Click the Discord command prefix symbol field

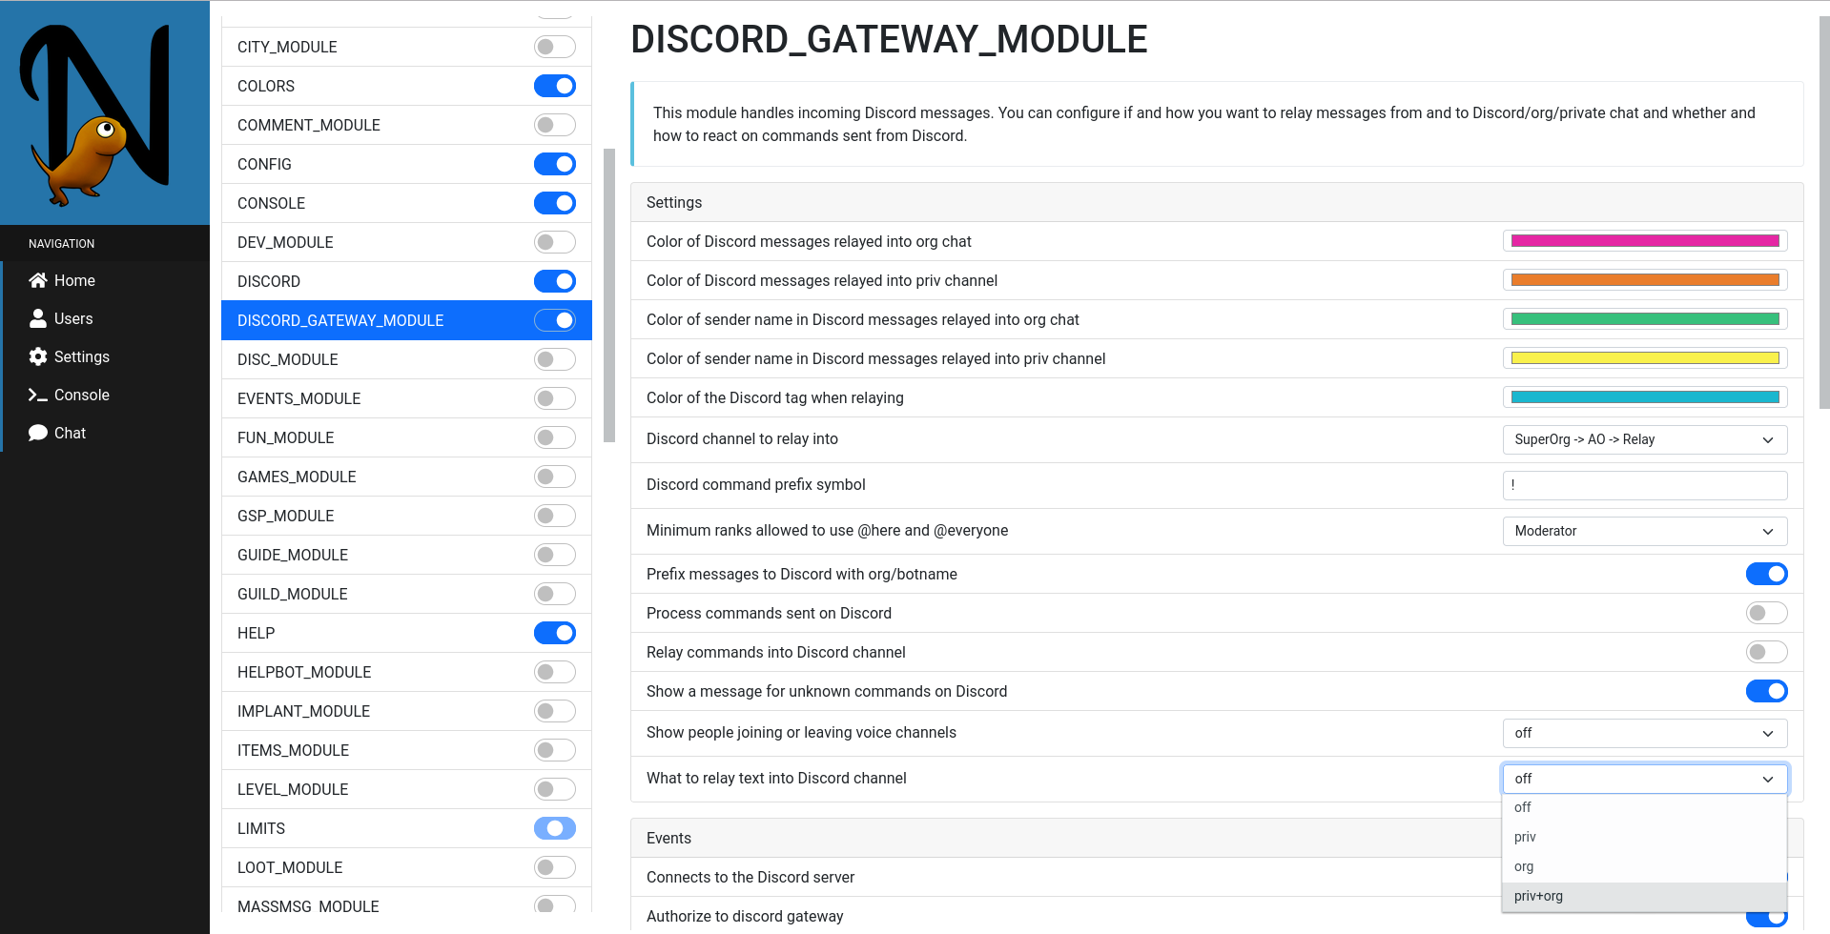(1645, 485)
